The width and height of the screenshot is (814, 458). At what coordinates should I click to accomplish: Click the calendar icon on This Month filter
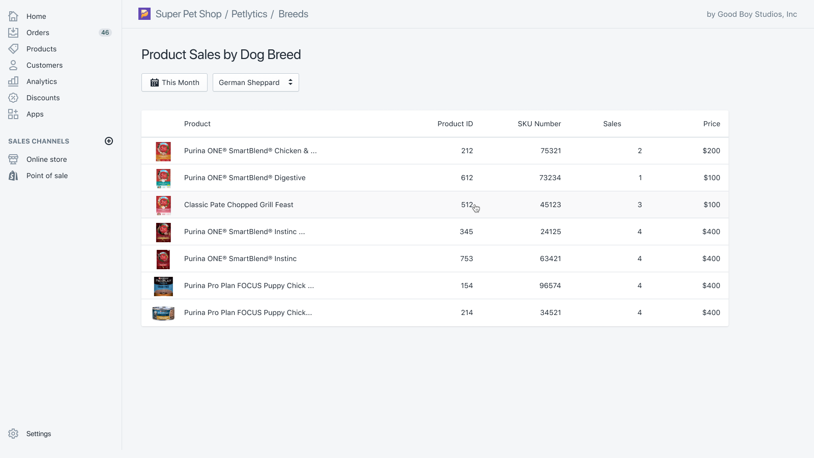(x=154, y=82)
